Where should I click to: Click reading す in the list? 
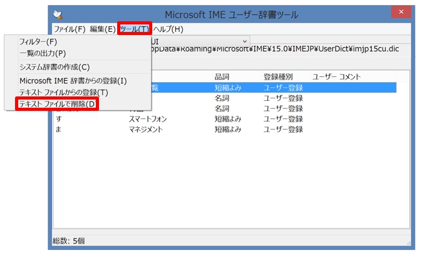tap(58, 118)
